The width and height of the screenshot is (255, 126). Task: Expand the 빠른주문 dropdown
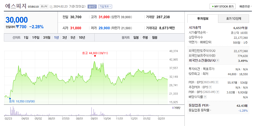[245, 7]
